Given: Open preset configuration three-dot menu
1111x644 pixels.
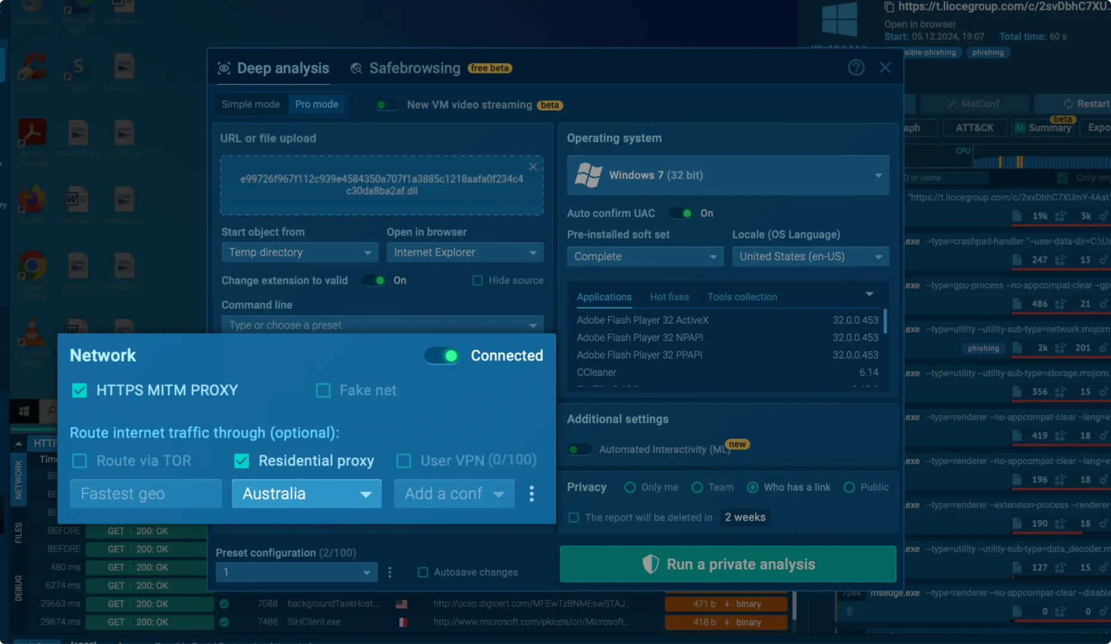Looking at the screenshot, I should click(x=390, y=572).
